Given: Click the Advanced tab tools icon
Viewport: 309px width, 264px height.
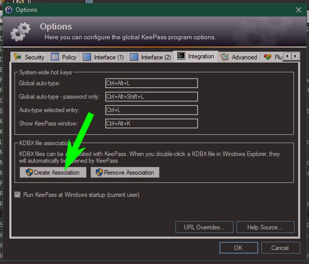Looking at the screenshot, I should tap(225, 57).
